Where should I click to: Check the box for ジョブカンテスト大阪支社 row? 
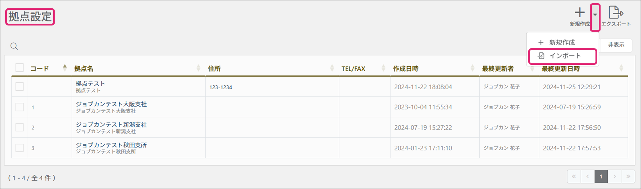tap(20, 107)
